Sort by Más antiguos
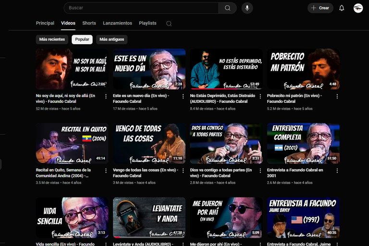This screenshot has height=246, width=369. pos(112,39)
